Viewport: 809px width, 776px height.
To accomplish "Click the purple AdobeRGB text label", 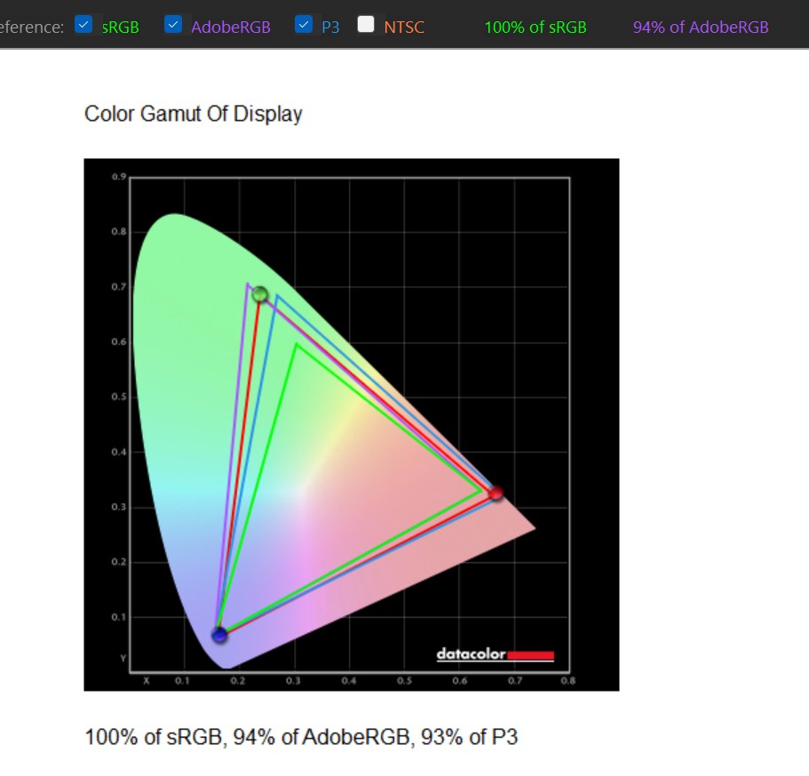I will pos(230,27).
